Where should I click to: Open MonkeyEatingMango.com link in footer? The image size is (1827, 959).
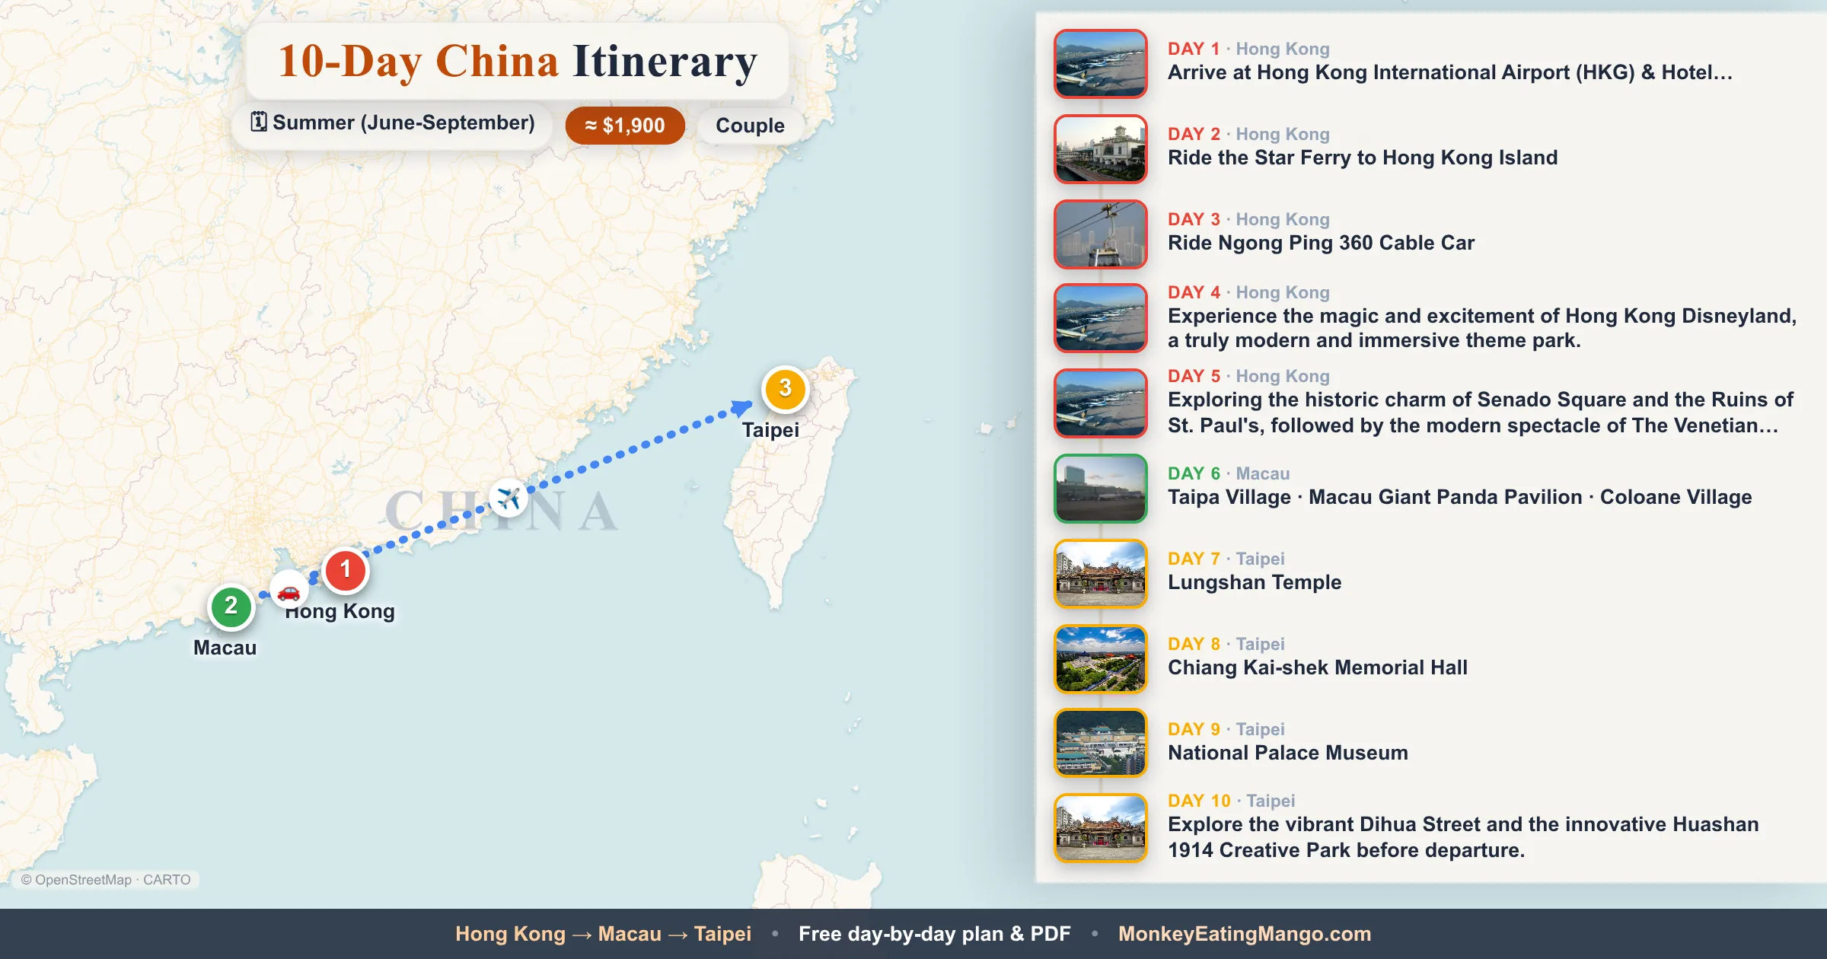(x=1245, y=934)
